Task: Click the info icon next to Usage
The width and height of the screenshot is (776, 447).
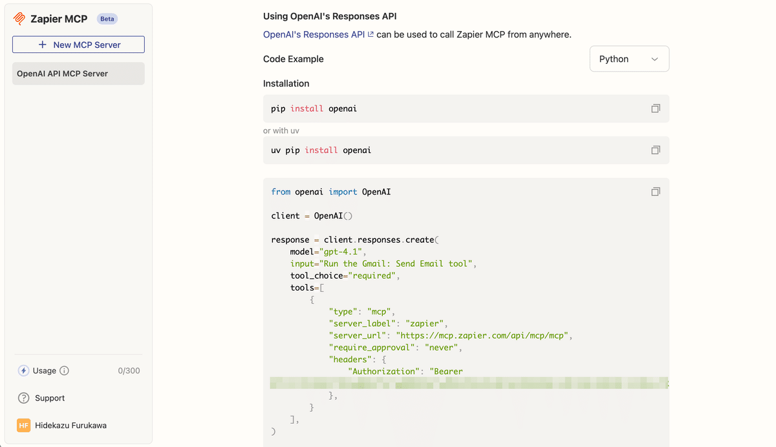Action: (63, 371)
